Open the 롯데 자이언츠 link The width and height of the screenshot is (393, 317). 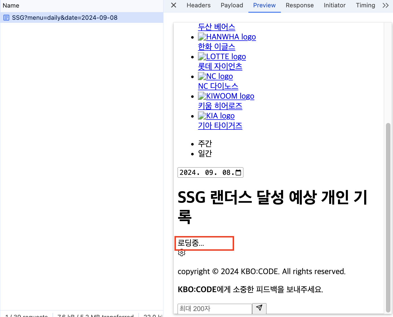tap(220, 66)
